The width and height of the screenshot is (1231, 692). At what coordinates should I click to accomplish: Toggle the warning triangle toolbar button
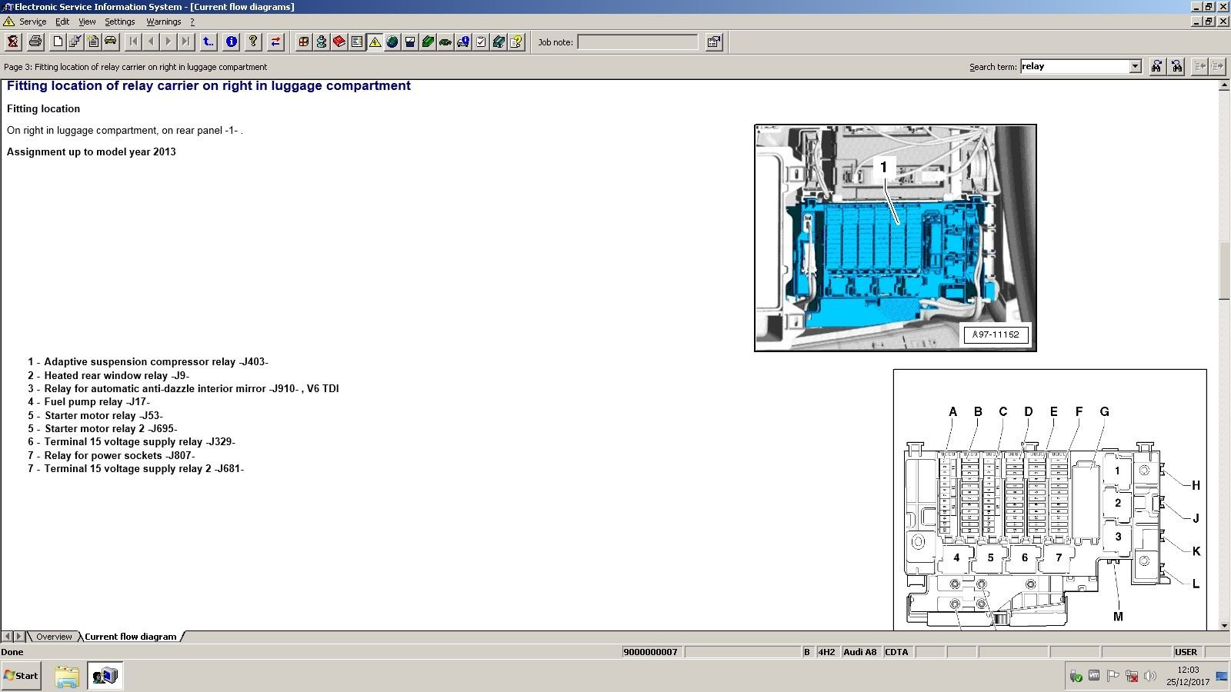(x=375, y=42)
